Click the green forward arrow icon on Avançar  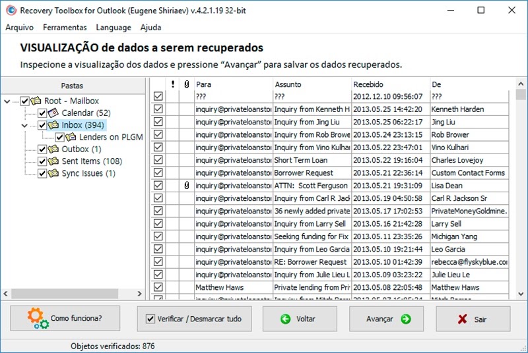406,319
